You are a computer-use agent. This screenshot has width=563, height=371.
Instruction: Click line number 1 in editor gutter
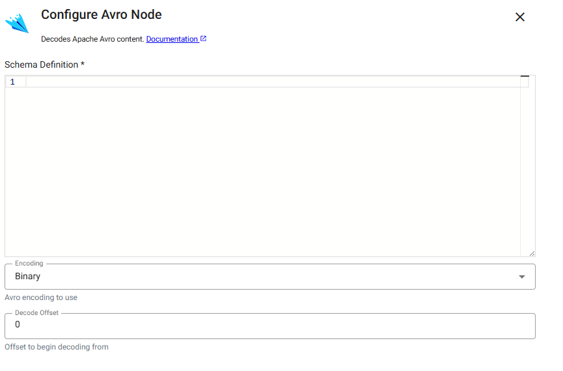pyautogui.click(x=12, y=82)
